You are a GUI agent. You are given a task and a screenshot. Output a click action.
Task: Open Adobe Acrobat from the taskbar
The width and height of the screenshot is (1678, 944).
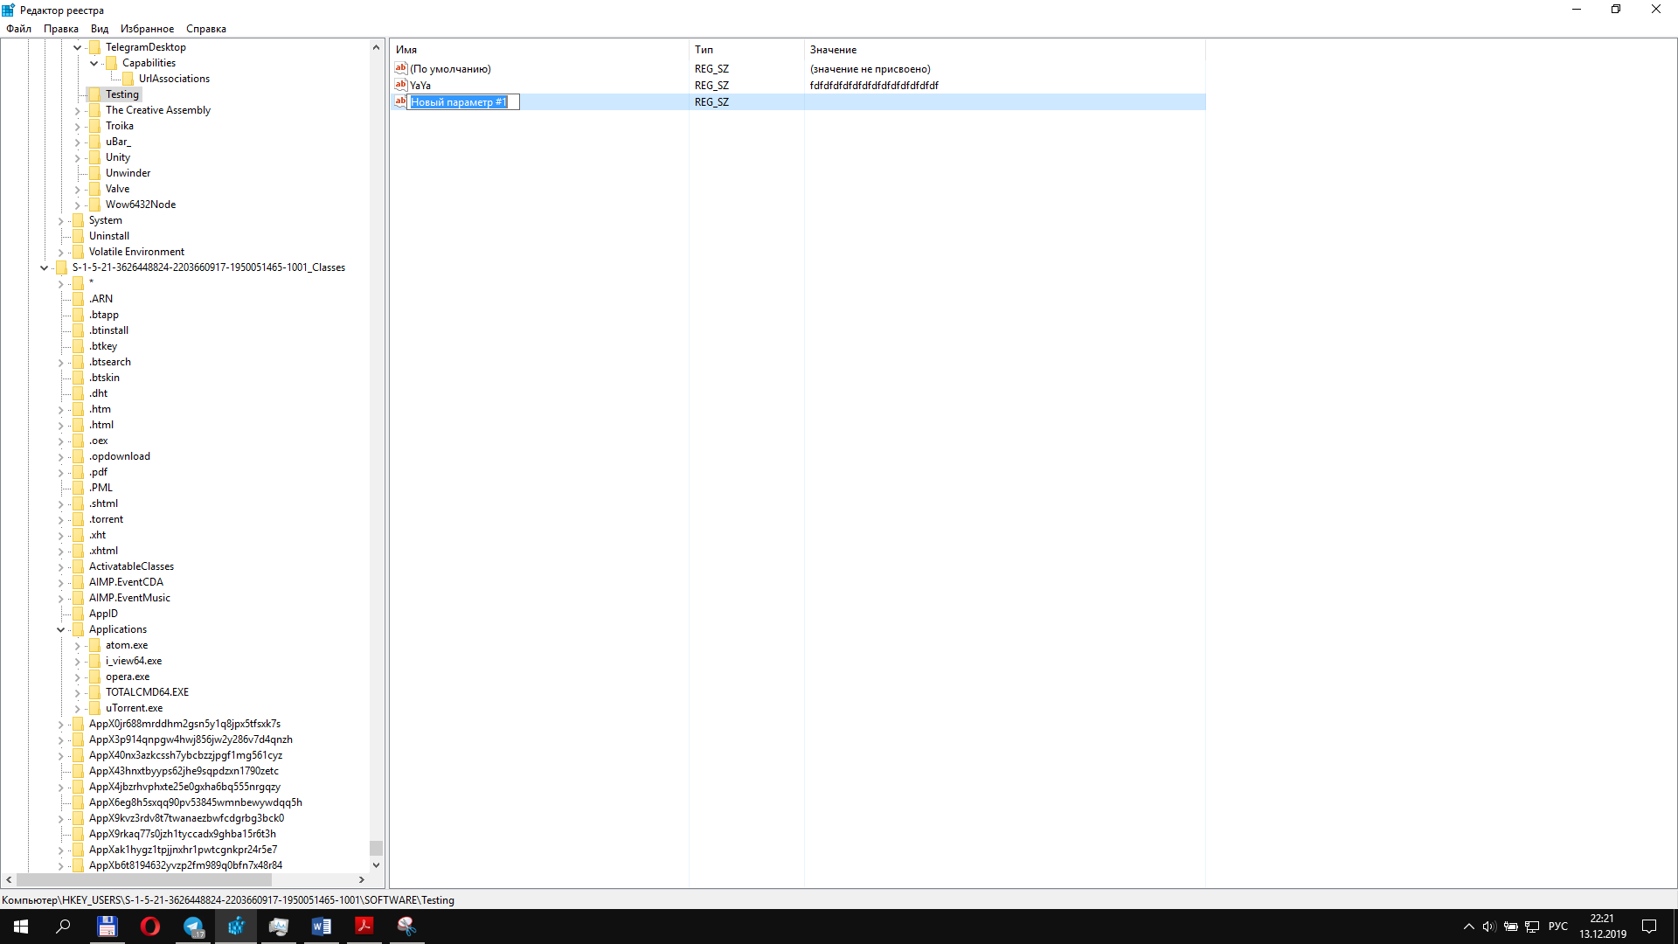click(x=364, y=927)
